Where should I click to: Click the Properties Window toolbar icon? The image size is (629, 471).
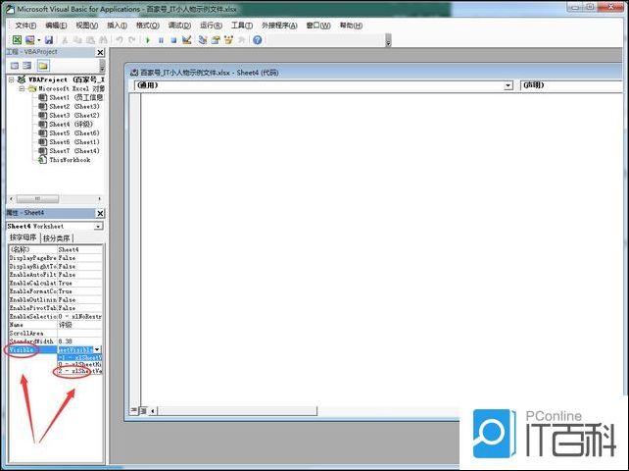(216, 40)
